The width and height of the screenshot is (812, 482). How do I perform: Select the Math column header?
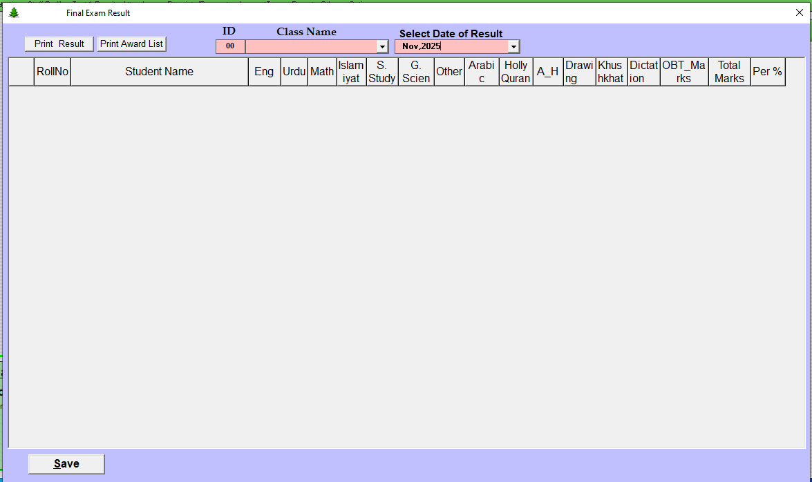pyautogui.click(x=322, y=72)
